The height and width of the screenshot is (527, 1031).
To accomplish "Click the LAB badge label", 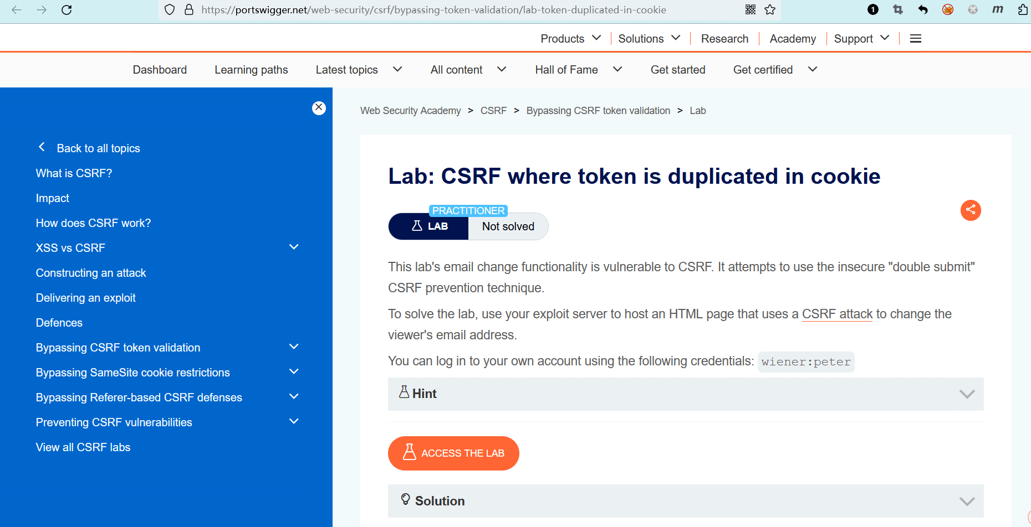I will pyautogui.click(x=428, y=226).
